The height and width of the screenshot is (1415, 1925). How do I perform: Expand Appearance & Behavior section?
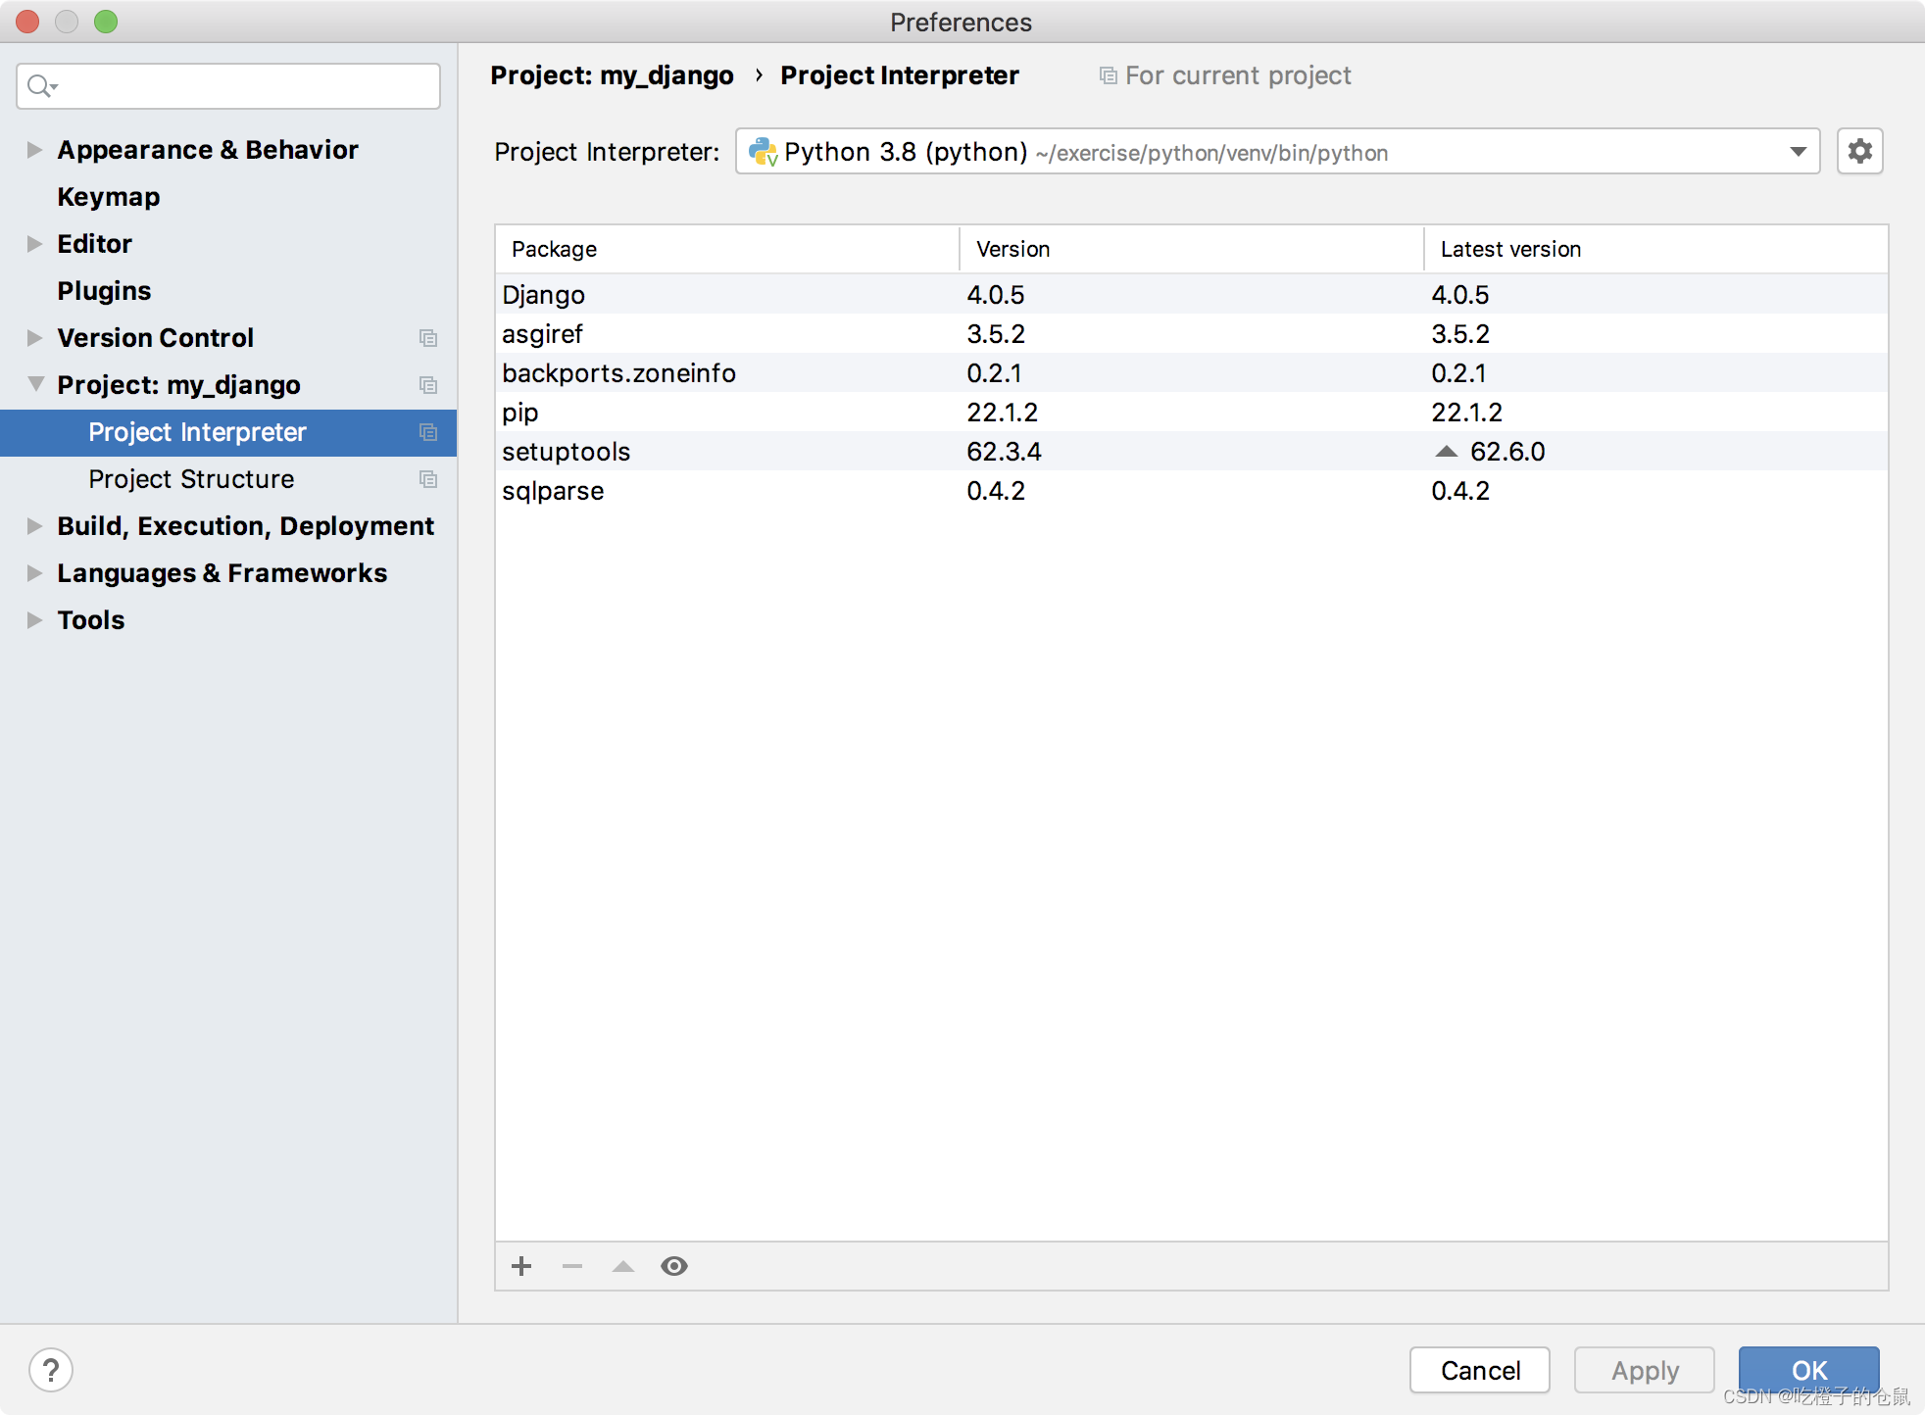click(x=34, y=150)
